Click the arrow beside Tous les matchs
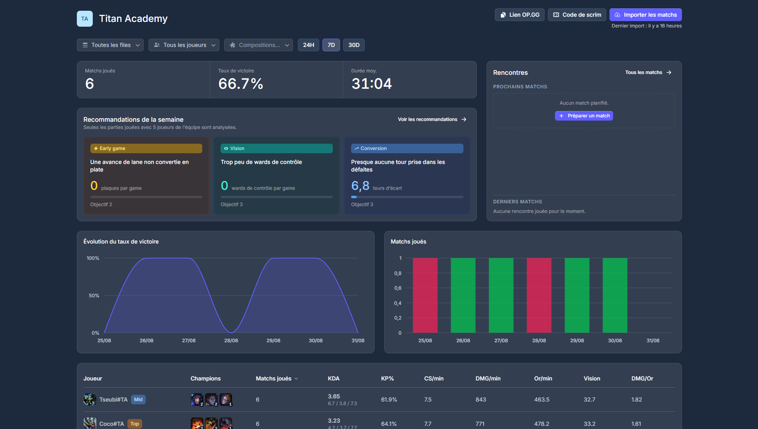Image resolution: width=758 pixels, height=429 pixels. point(669,72)
